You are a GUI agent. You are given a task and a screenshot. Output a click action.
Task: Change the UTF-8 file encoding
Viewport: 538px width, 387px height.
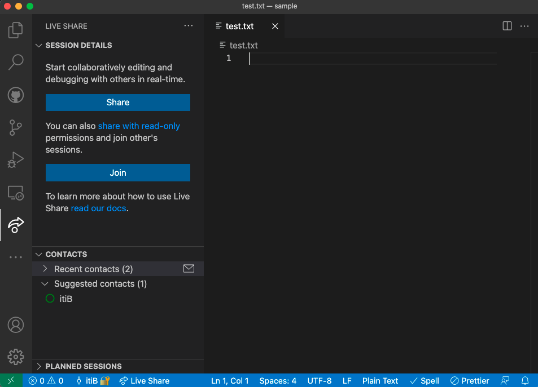point(319,380)
